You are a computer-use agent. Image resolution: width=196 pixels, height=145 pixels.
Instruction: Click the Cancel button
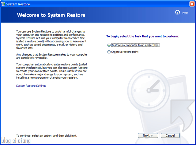tap(170, 135)
